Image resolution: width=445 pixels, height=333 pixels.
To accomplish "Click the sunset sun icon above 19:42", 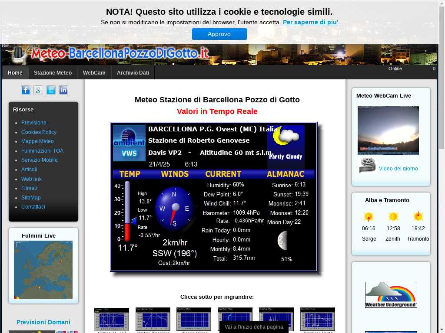I will pyautogui.click(x=418, y=216).
